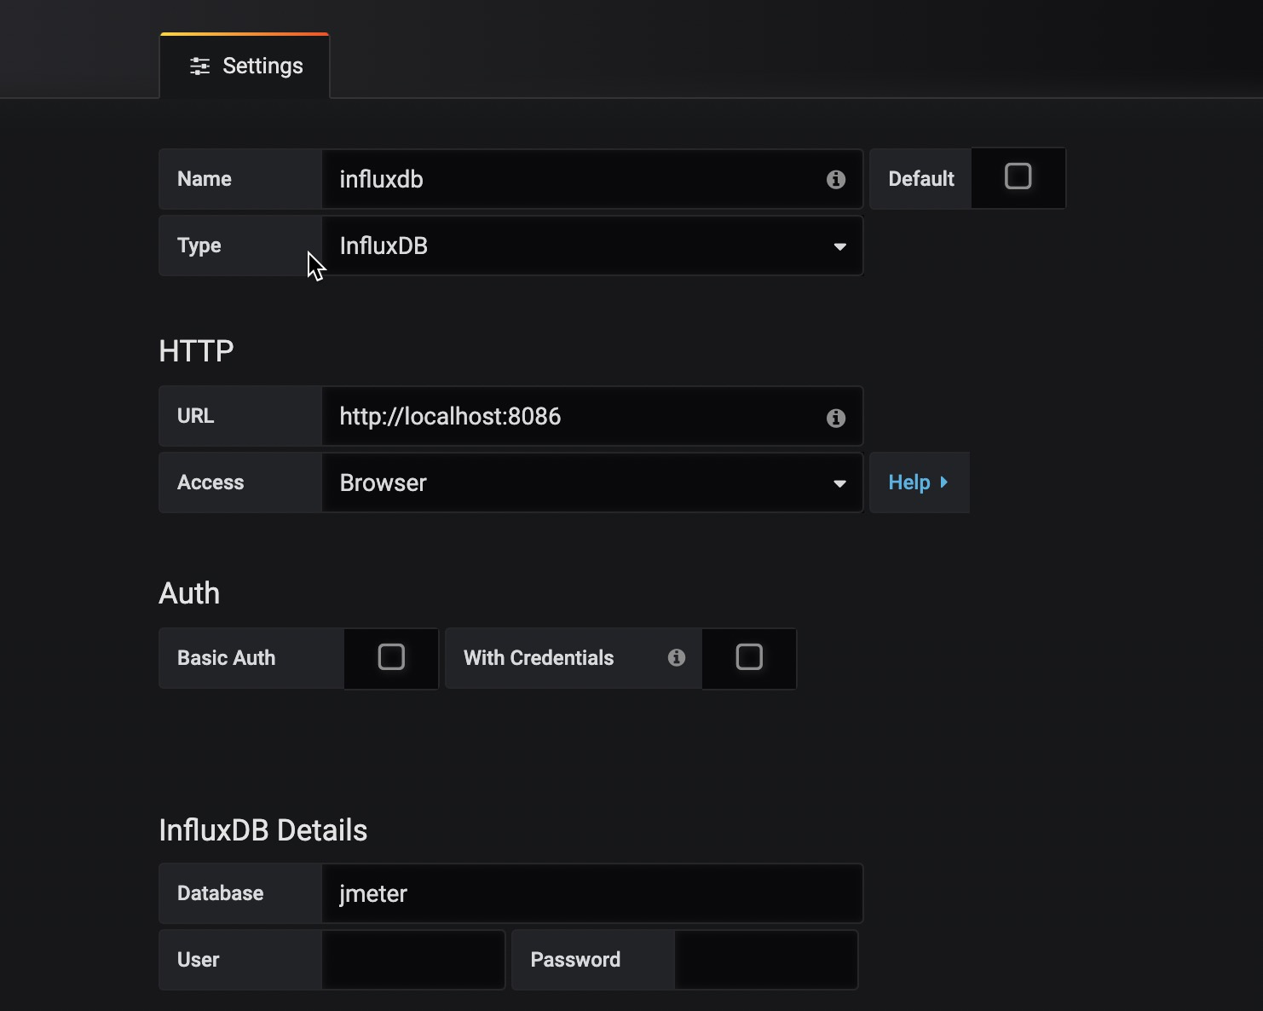Click the empty User input field

[x=413, y=960]
